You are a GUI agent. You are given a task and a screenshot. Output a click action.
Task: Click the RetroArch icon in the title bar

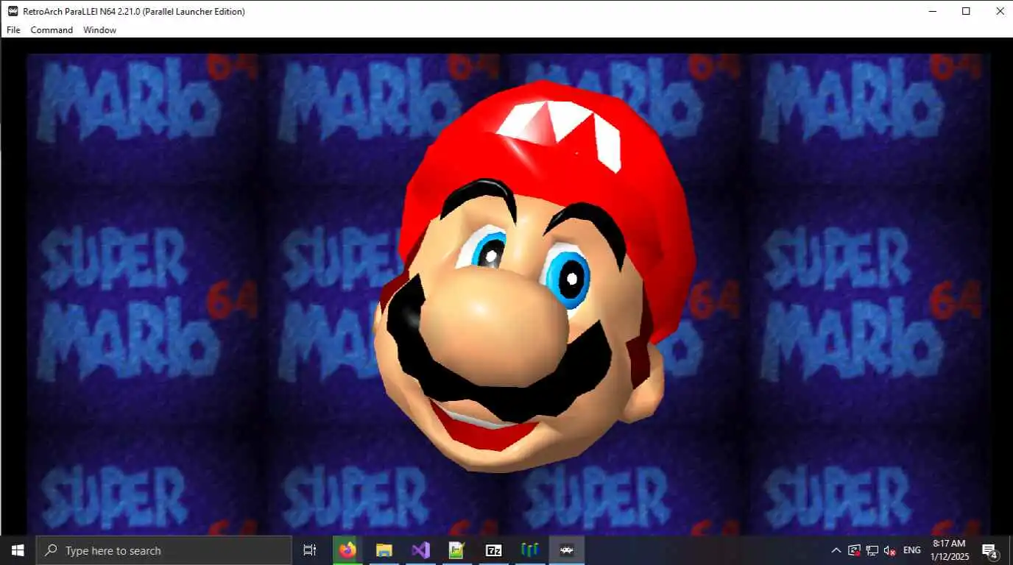13,11
